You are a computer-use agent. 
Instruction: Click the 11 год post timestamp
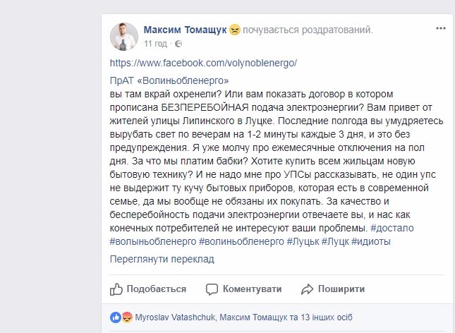(155, 44)
